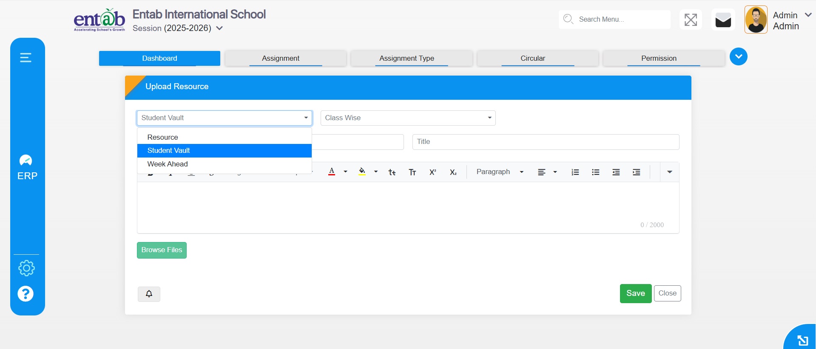Open the mail envelope icon
This screenshot has height=349, width=816.
pyautogui.click(x=723, y=20)
